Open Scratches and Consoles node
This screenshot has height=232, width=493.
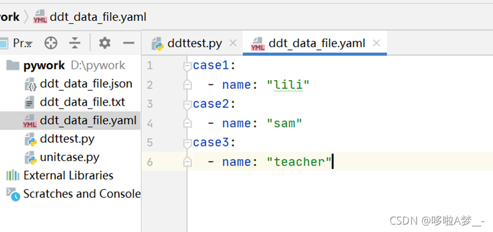pyautogui.click(x=81, y=194)
